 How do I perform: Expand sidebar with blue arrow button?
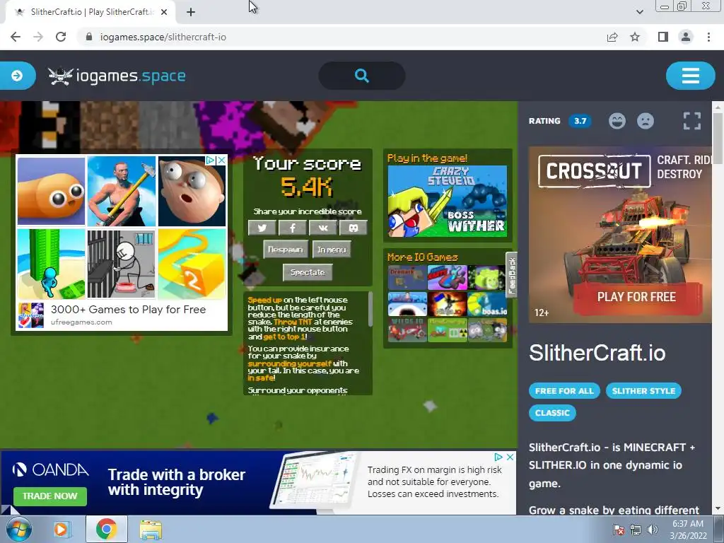(17, 76)
